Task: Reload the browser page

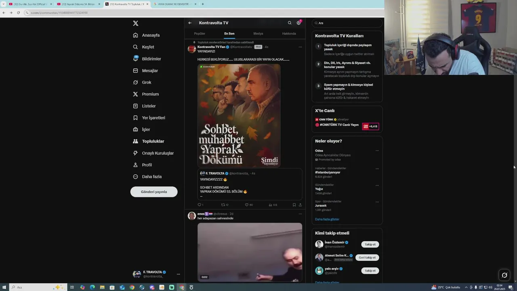Action: click(18, 13)
